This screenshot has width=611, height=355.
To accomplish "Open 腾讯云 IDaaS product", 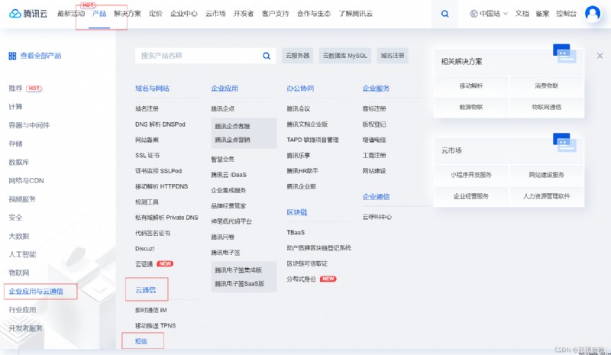I will [x=228, y=175].
